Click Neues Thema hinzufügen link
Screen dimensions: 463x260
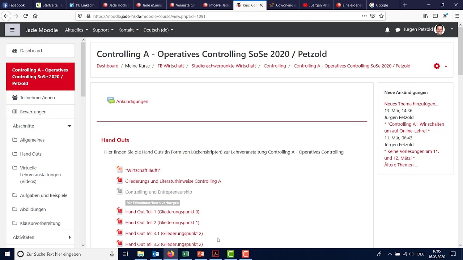pyautogui.click(x=411, y=104)
